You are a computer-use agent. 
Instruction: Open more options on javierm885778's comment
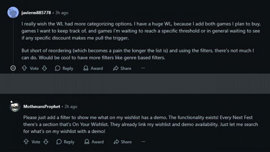pyautogui.click(x=143, y=68)
